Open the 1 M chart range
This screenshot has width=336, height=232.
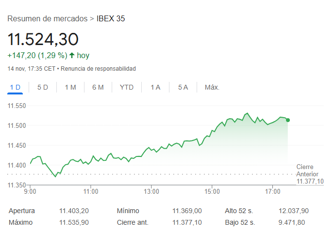click(70, 87)
